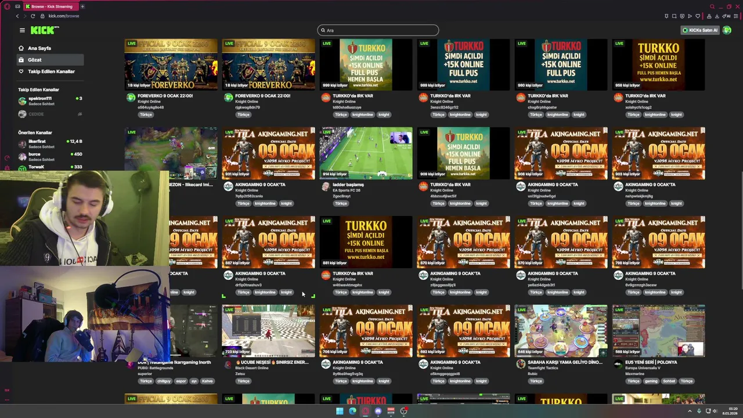Click the ad blocker shield icon
This screenshot has width=743, height=418.
[682, 16]
